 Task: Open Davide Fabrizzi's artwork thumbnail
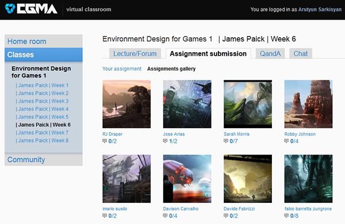248,179
